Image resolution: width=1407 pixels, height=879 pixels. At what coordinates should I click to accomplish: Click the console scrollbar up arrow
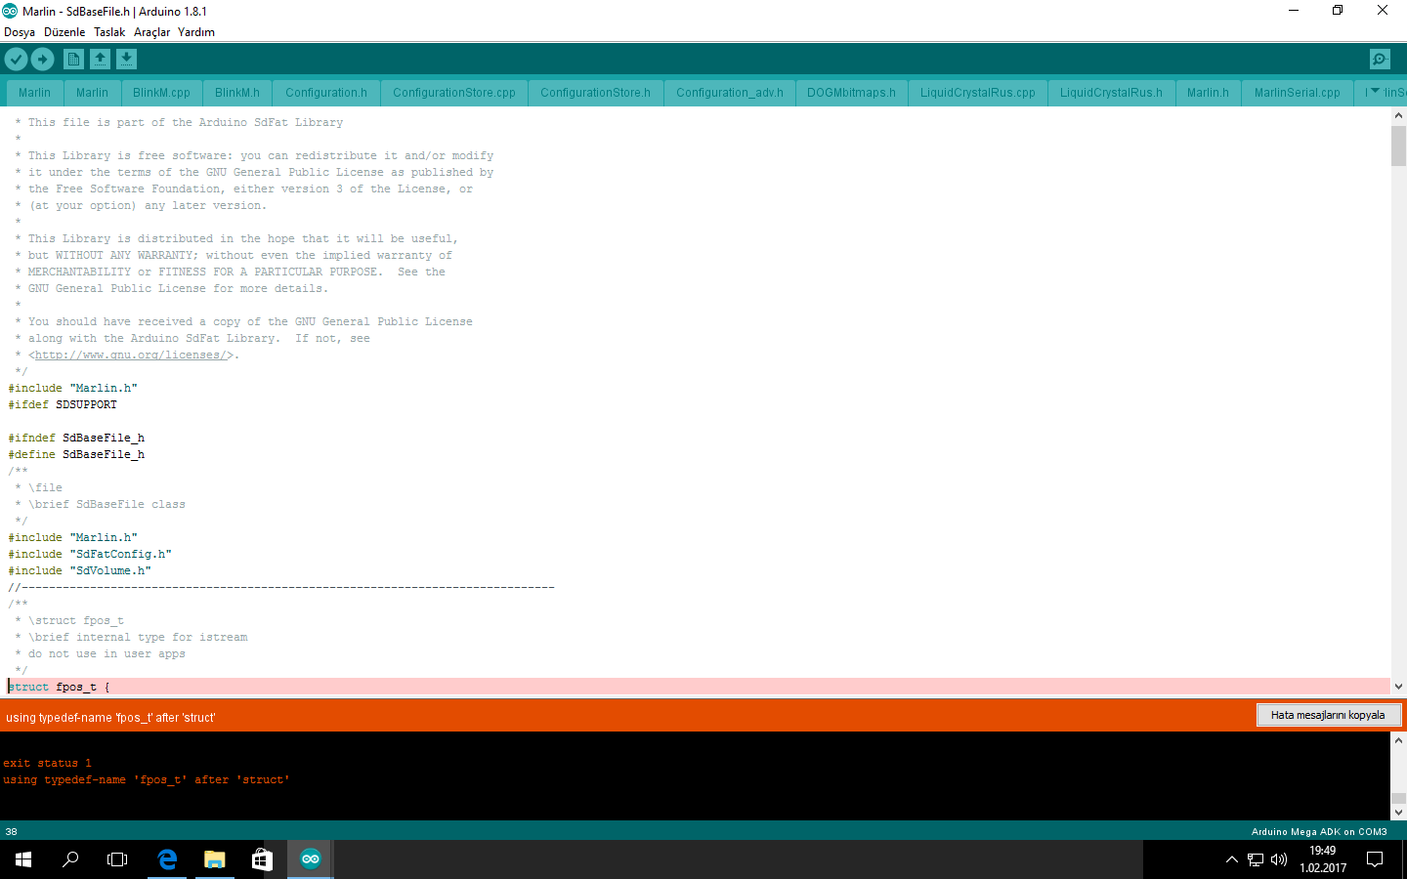1398,740
